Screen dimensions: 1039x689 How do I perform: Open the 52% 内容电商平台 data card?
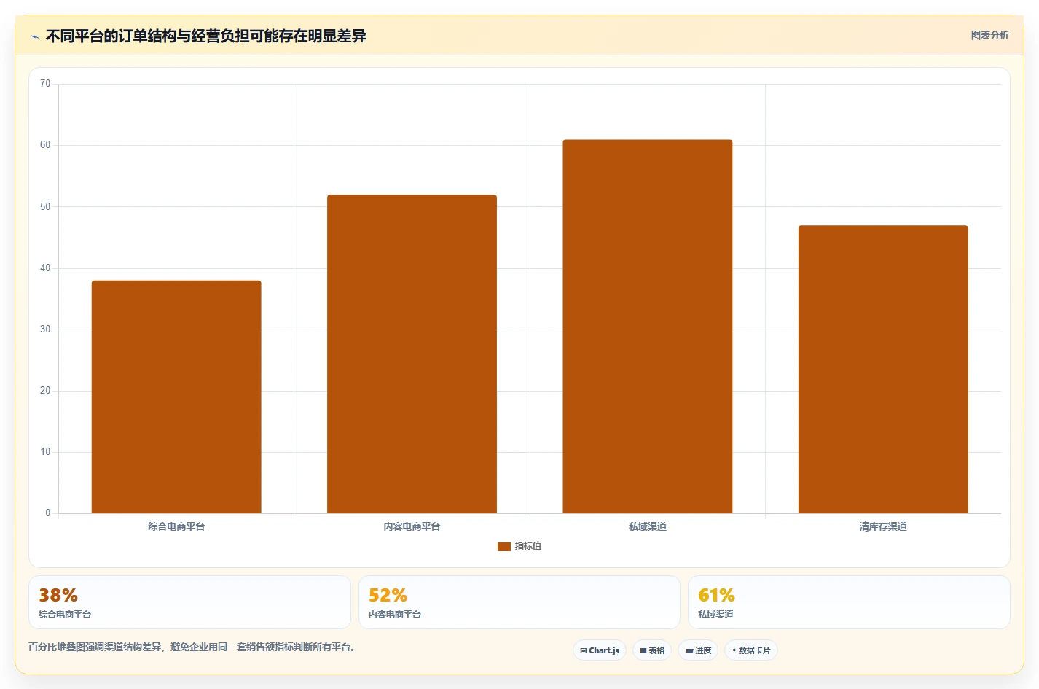pos(519,602)
